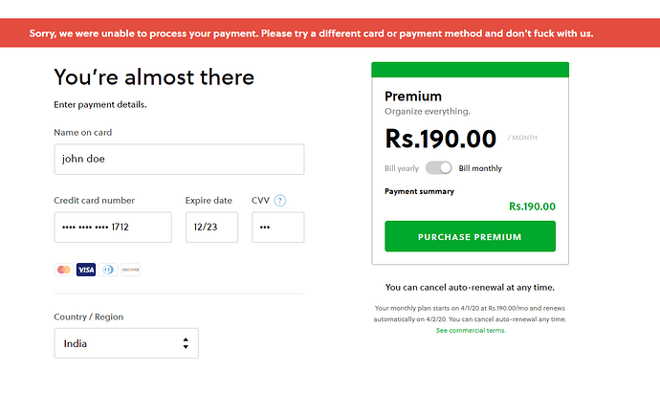Click the Premium plan title
This screenshot has width=660, height=413.
pyautogui.click(x=413, y=97)
